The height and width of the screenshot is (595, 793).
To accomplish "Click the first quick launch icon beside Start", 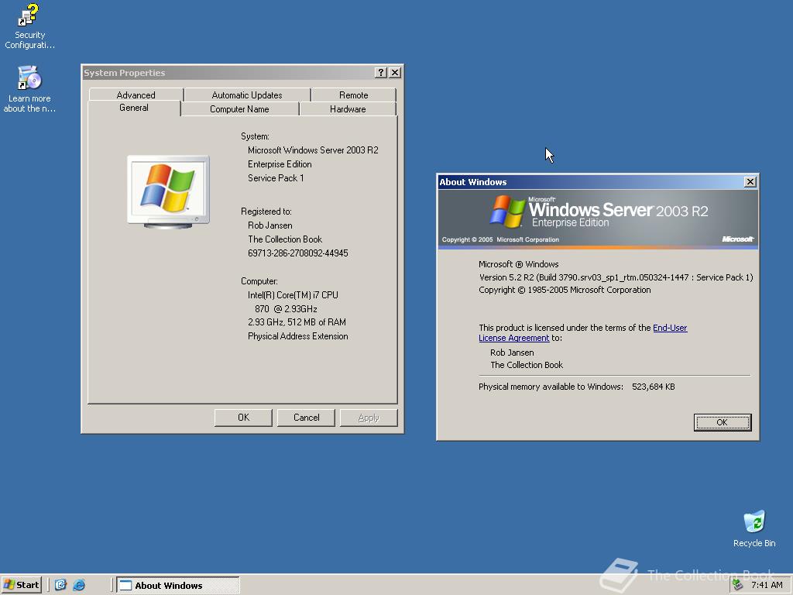I will (x=60, y=585).
